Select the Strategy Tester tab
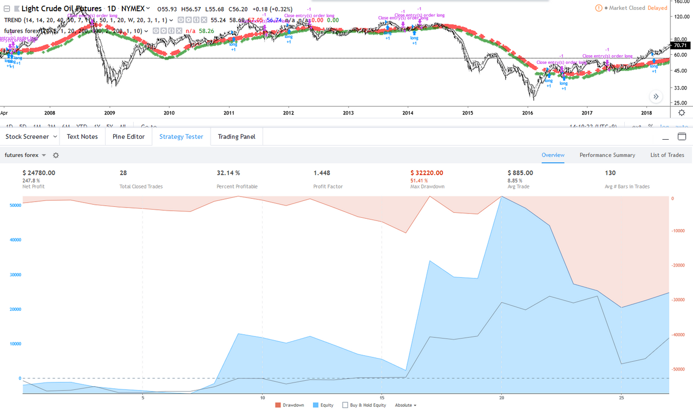The height and width of the screenshot is (410, 693). tap(181, 136)
